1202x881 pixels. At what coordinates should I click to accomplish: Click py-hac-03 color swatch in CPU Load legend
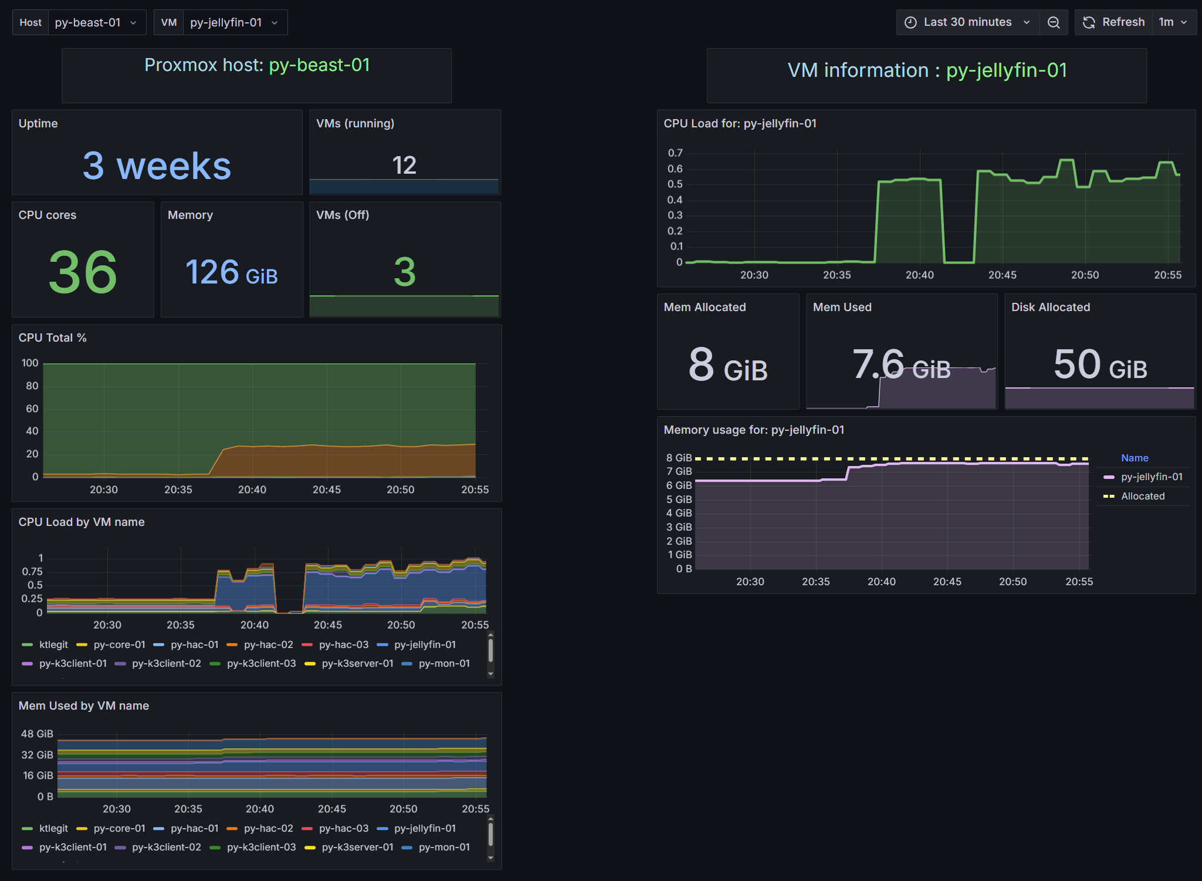[x=307, y=644]
